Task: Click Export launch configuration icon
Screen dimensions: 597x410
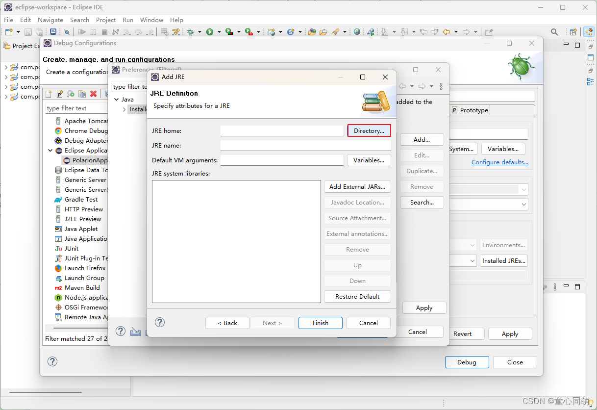Action: coord(71,94)
